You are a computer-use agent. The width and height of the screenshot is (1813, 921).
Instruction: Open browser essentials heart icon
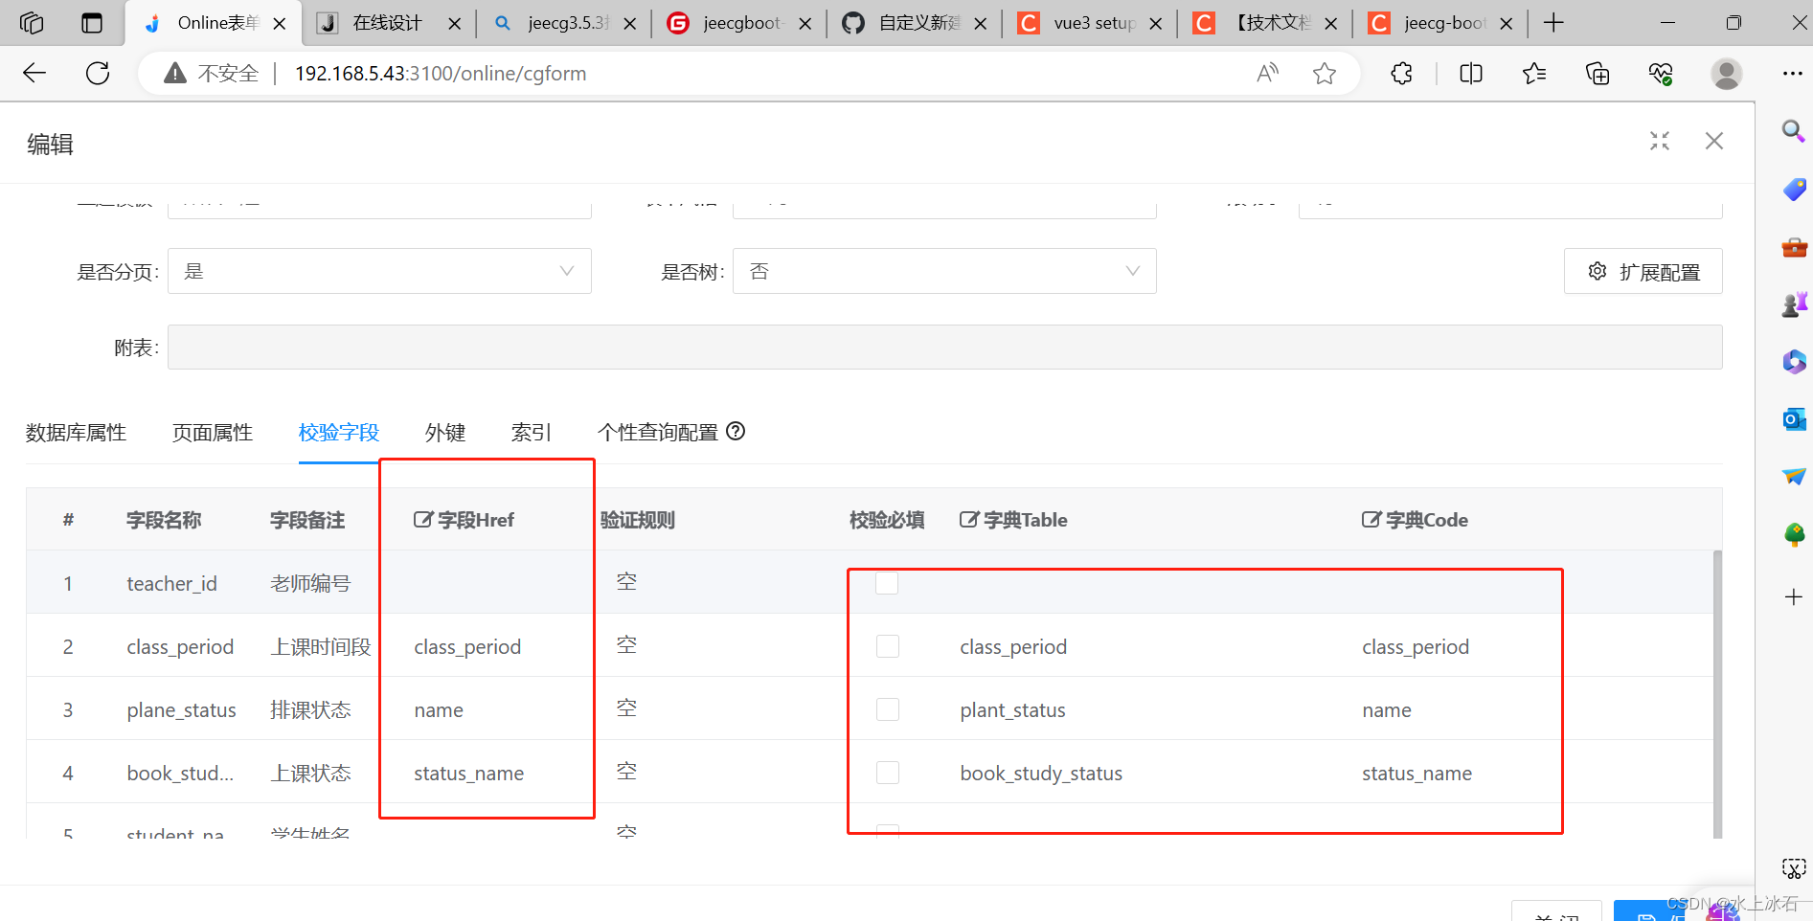tap(1661, 74)
